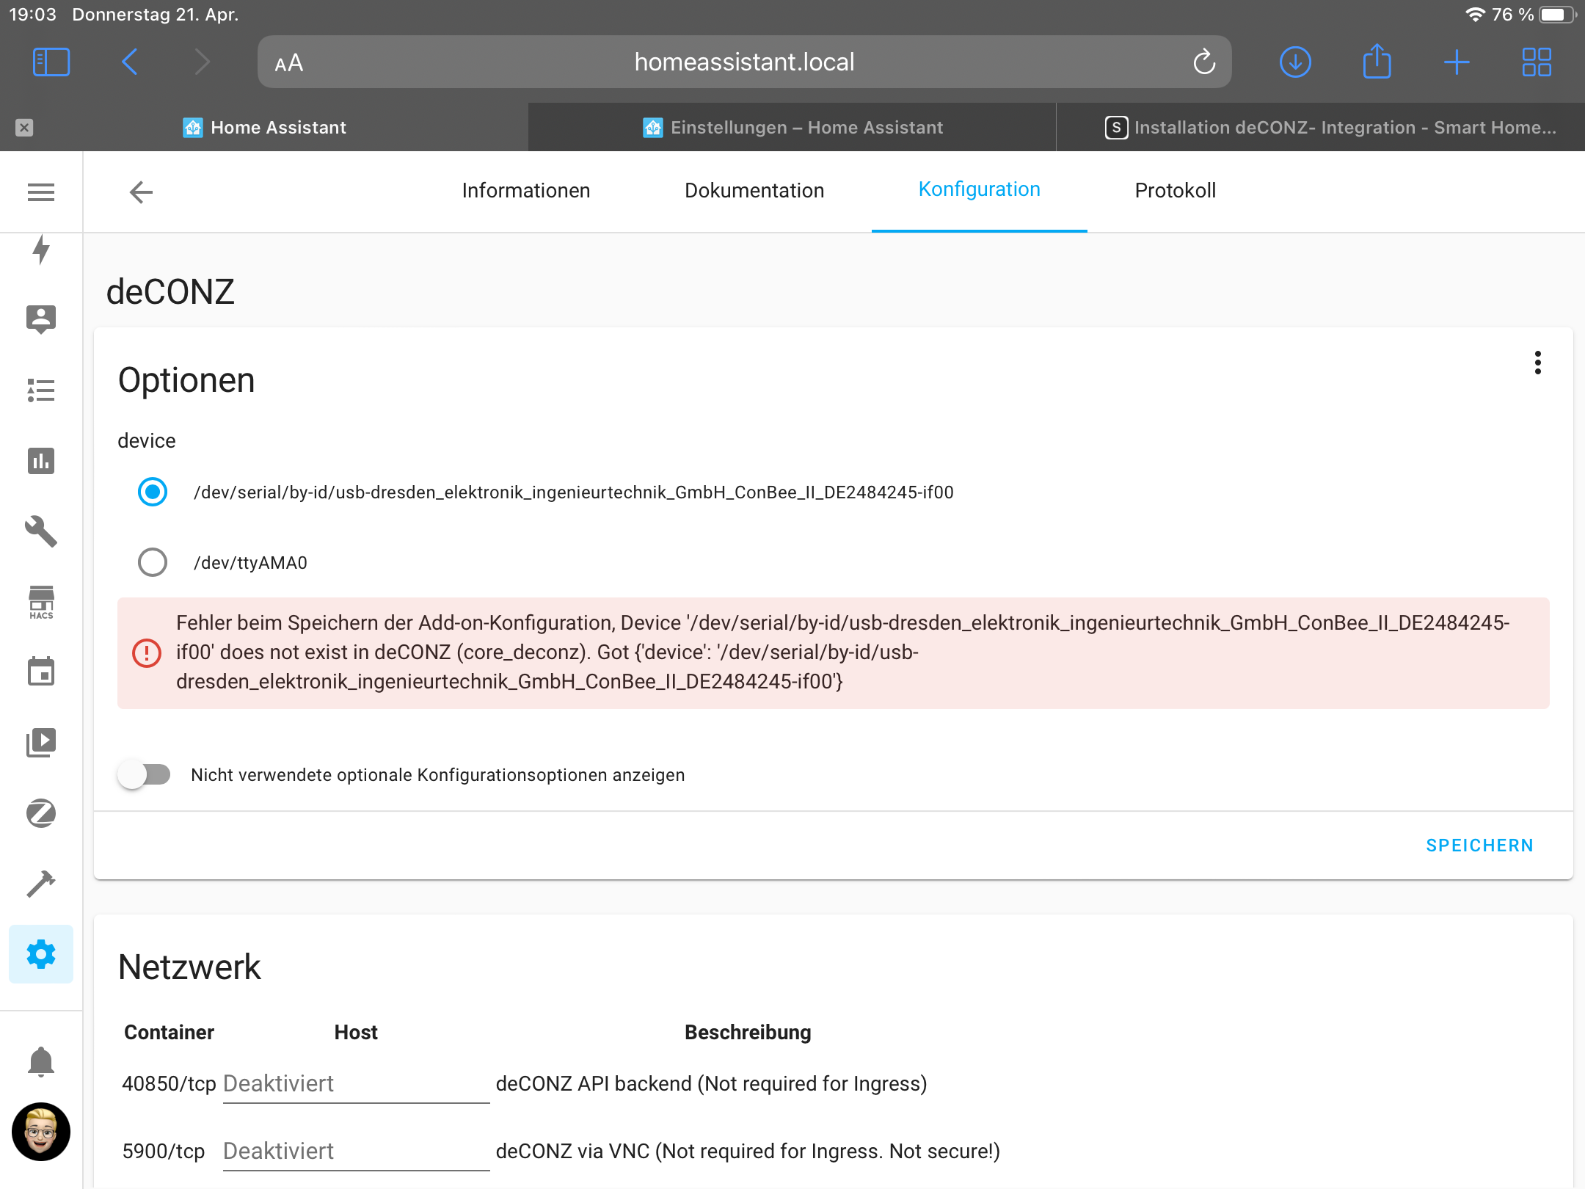Click host port field for 40850/tcp
This screenshot has height=1189, width=1585.
pyautogui.click(x=356, y=1083)
